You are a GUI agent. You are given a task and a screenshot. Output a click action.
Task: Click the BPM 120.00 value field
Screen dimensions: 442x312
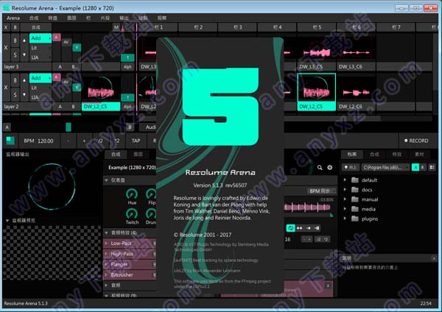pos(40,141)
